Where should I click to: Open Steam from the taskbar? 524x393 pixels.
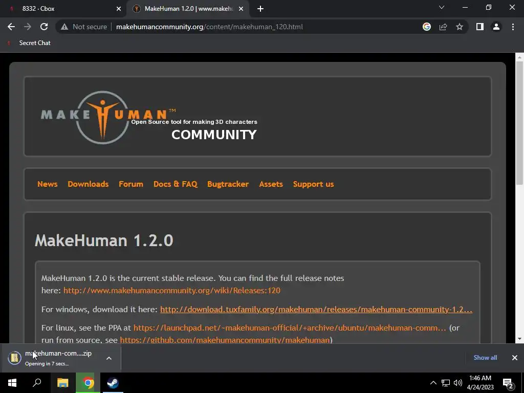tap(113, 383)
